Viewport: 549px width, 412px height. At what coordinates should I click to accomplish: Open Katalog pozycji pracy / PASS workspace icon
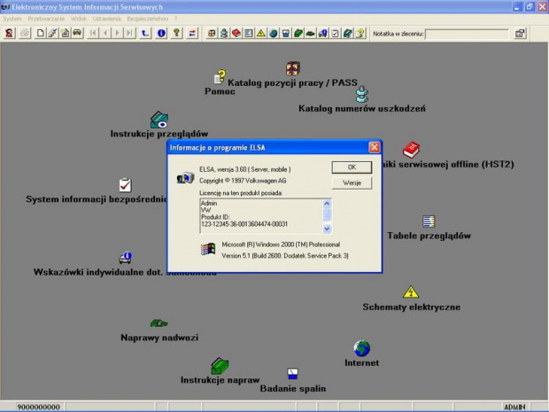click(x=293, y=68)
